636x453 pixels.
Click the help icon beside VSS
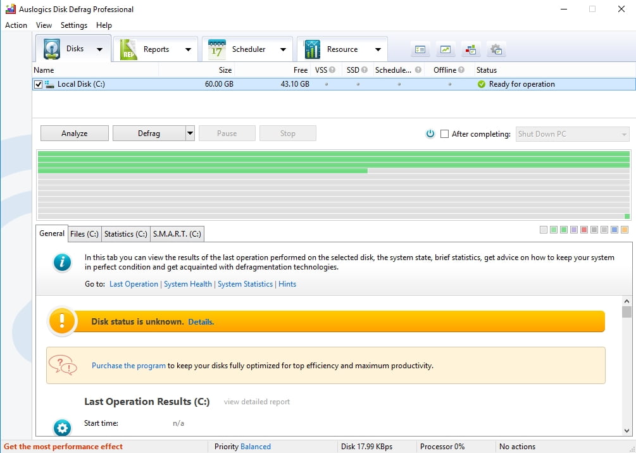[332, 70]
